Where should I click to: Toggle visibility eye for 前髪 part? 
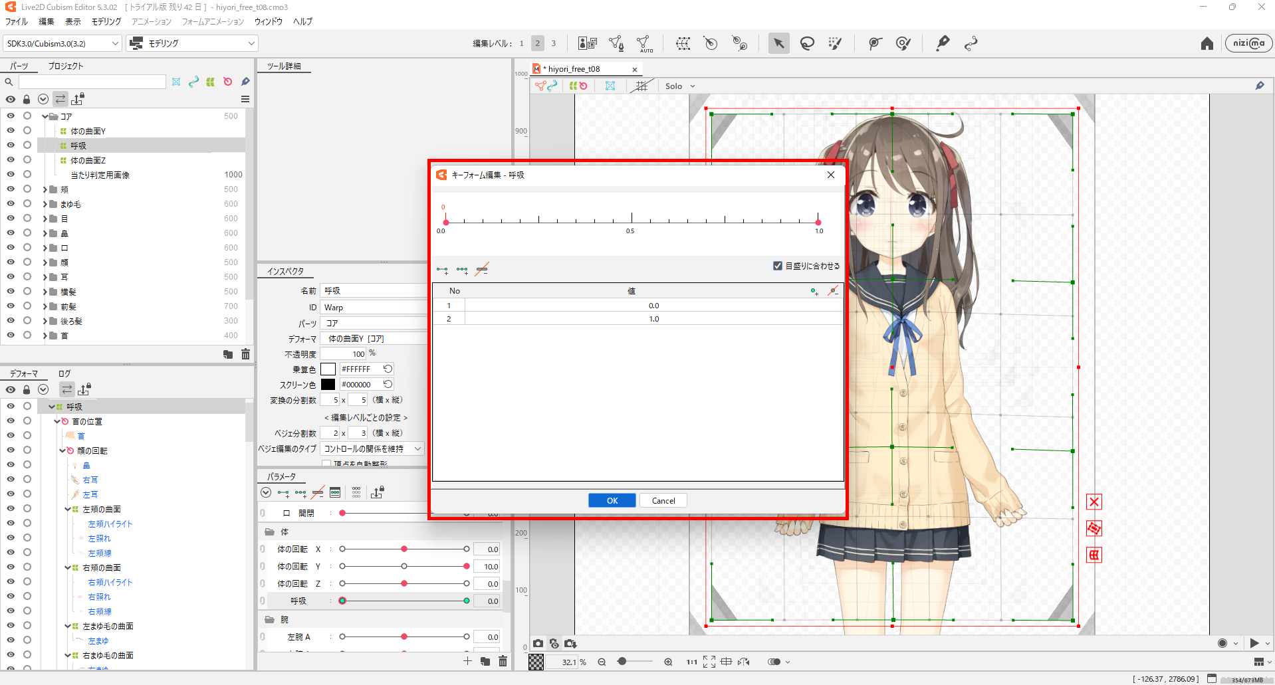point(11,306)
